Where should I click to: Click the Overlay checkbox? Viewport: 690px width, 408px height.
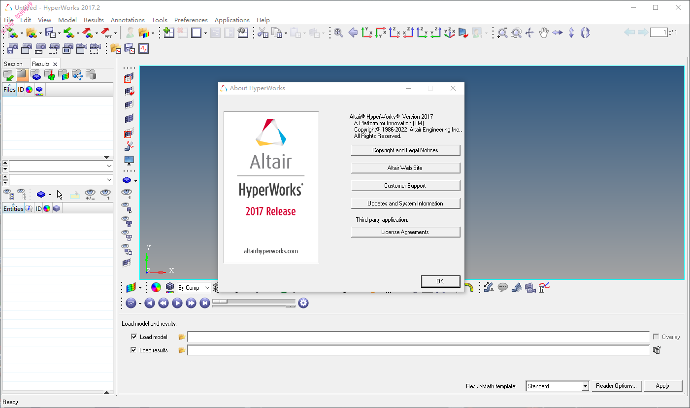pyautogui.click(x=656, y=337)
